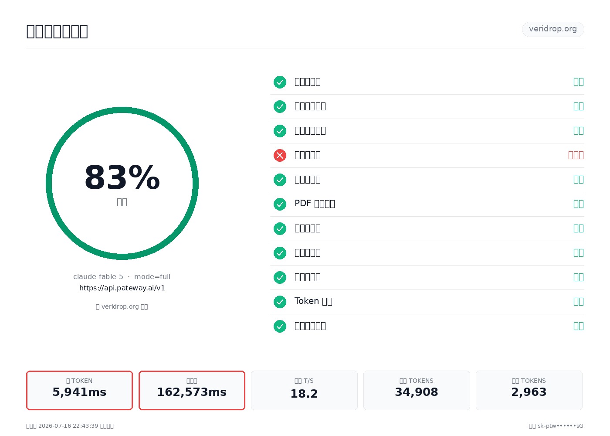Click the 83% score circle
The width and height of the screenshot is (610, 436).
coord(122,183)
